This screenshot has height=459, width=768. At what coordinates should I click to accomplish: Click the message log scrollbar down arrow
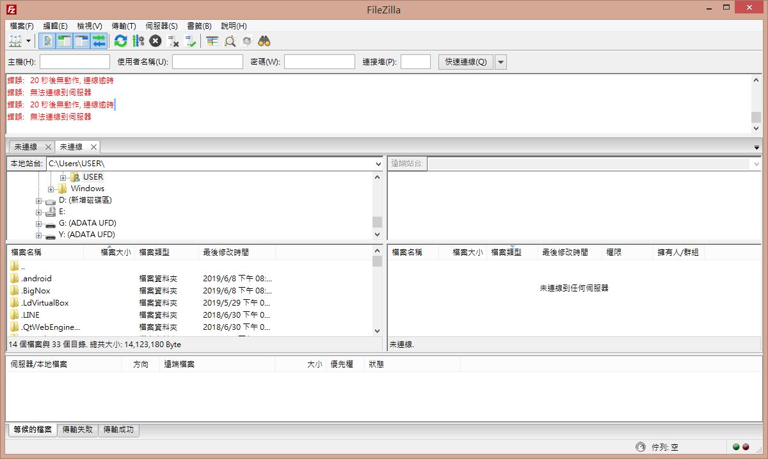click(x=756, y=128)
